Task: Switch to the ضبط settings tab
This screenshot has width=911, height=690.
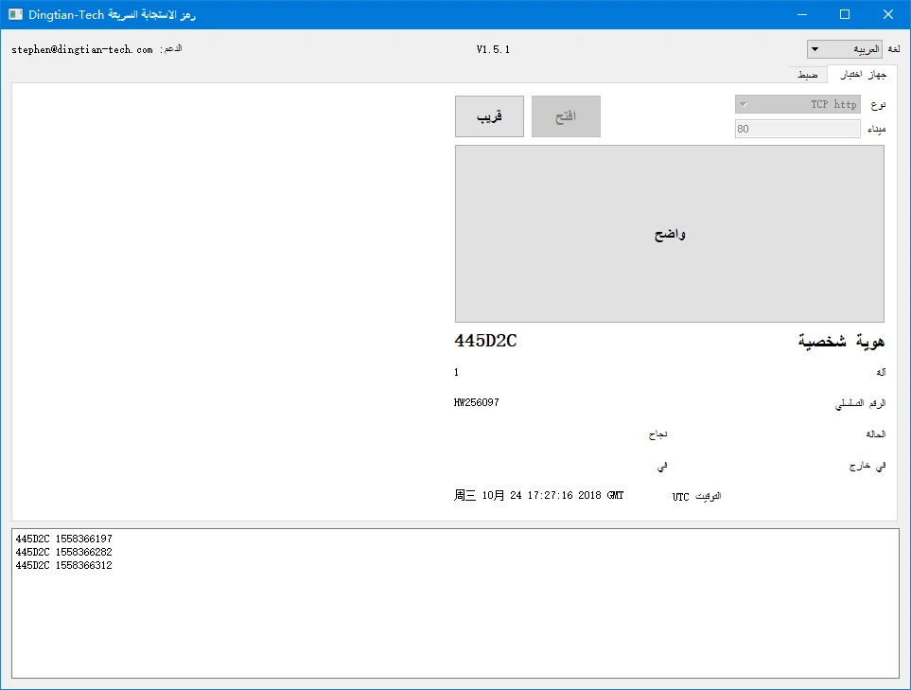Action: pos(808,75)
